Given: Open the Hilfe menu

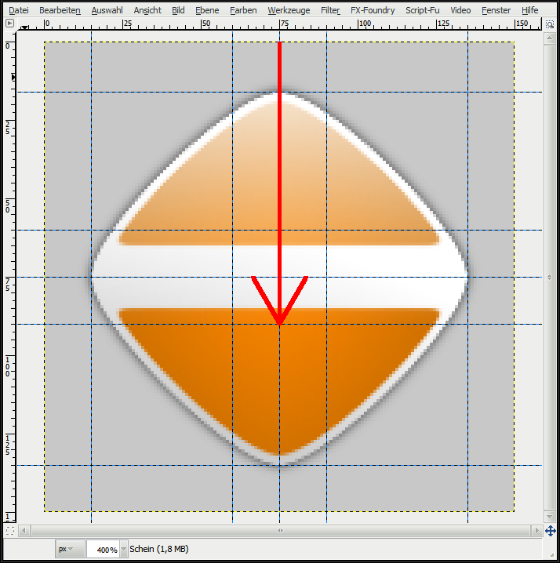Looking at the screenshot, I should (x=530, y=10).
